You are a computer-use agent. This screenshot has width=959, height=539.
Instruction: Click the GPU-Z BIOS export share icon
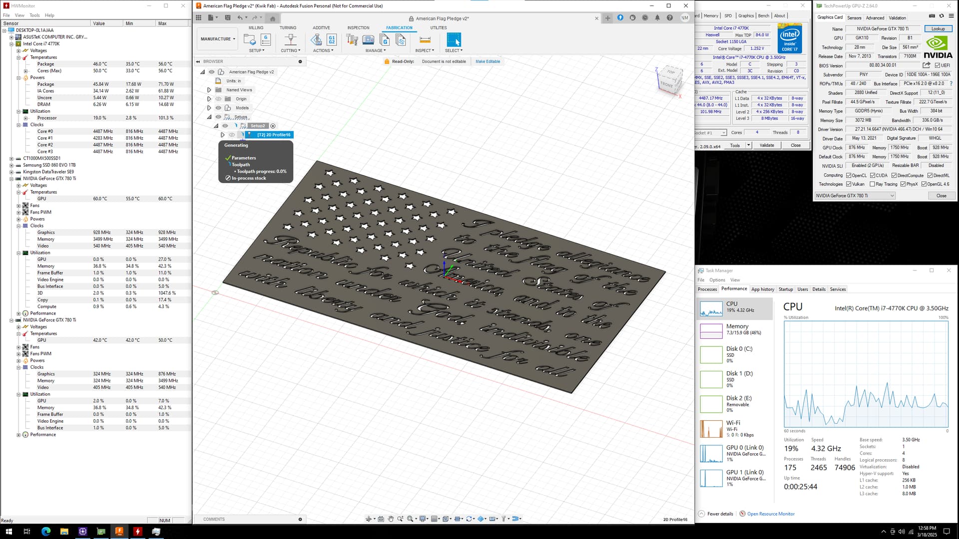point(927,65)
